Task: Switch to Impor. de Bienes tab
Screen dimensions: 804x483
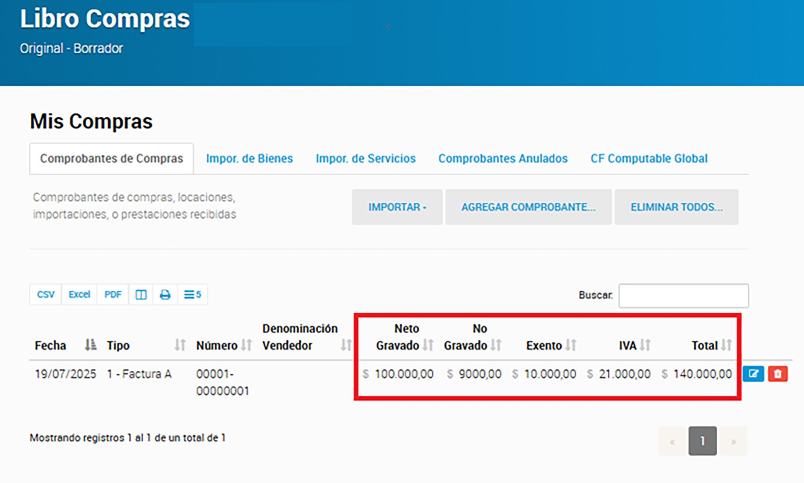Action: click(249, 159)
